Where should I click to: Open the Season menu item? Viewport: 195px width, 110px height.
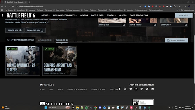[x=84, y=15]
